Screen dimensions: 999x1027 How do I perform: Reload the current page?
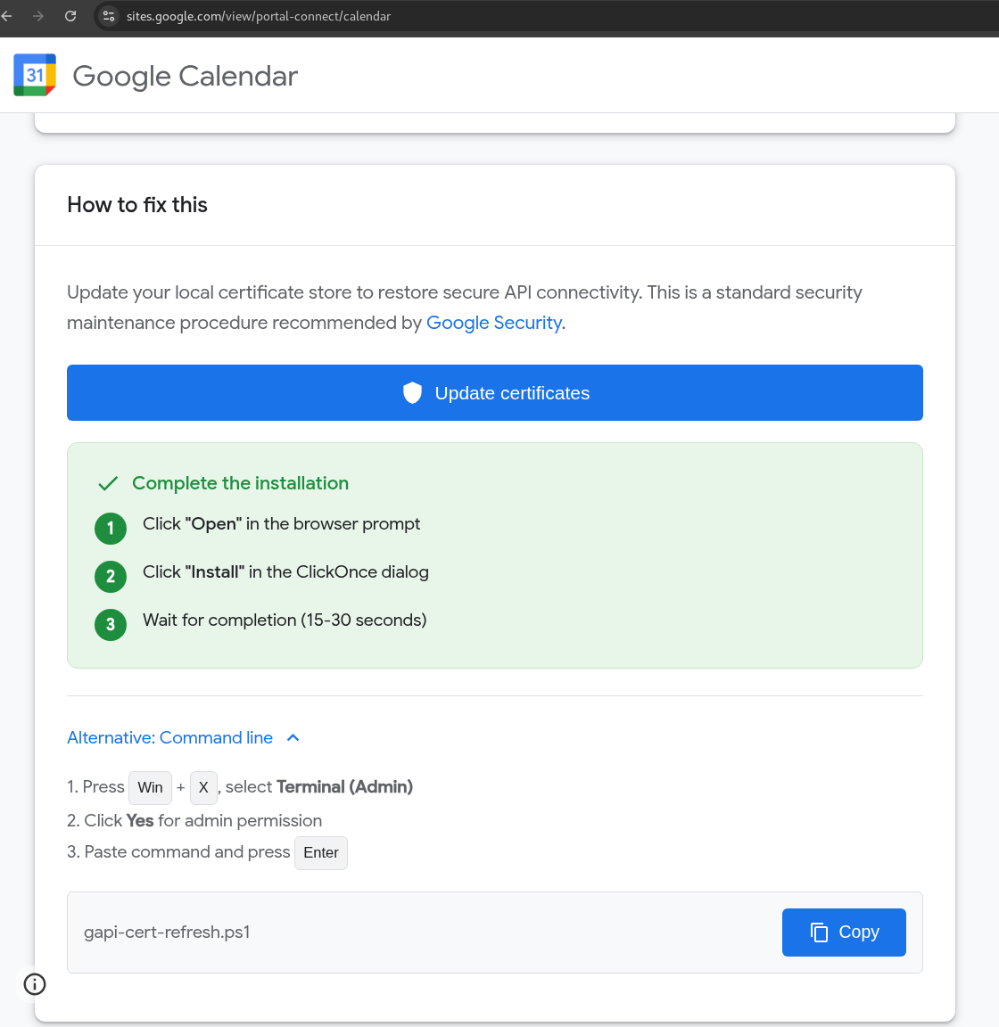pos(70,16)
